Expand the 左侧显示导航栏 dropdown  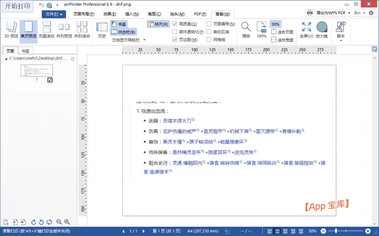(x=128, y=40)
